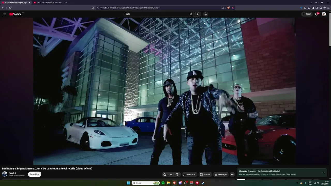
Task: Run the search with the magnifier button
Action: (x=197, y=14)
